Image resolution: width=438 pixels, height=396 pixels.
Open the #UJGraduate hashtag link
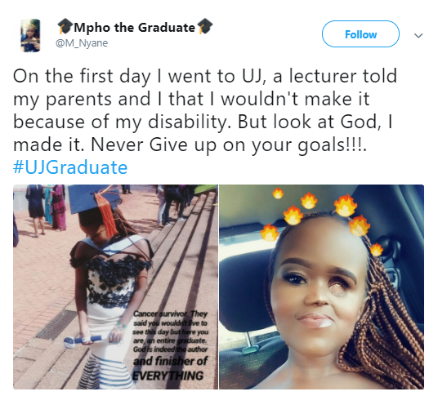(x=70, y=167)
